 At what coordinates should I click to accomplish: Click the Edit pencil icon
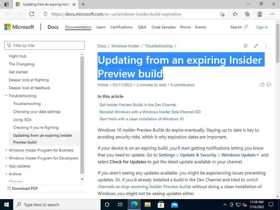pos(256,46)
